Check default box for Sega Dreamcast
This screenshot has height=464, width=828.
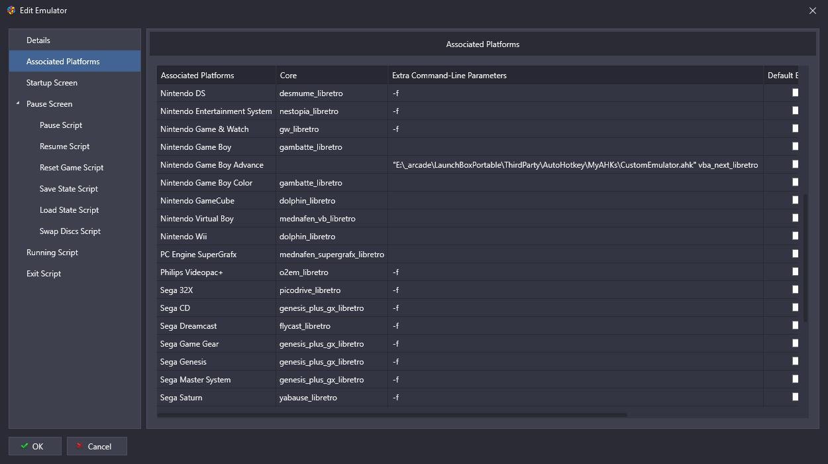pyautogui.click(x=796, y=325)
